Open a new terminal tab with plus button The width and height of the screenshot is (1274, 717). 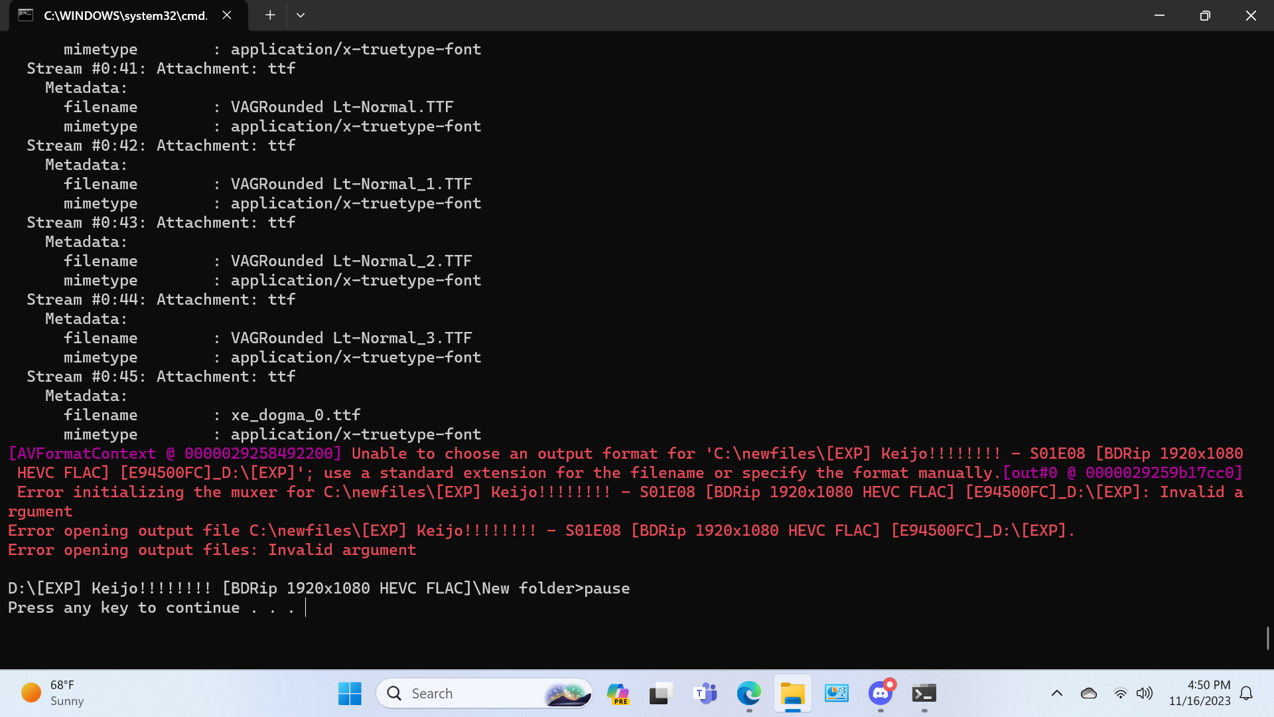click(x=270, y=15)
